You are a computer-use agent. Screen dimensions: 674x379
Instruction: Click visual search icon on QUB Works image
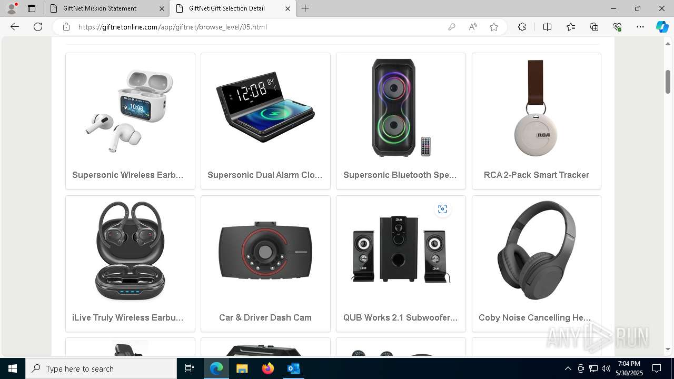click(442, 209)
